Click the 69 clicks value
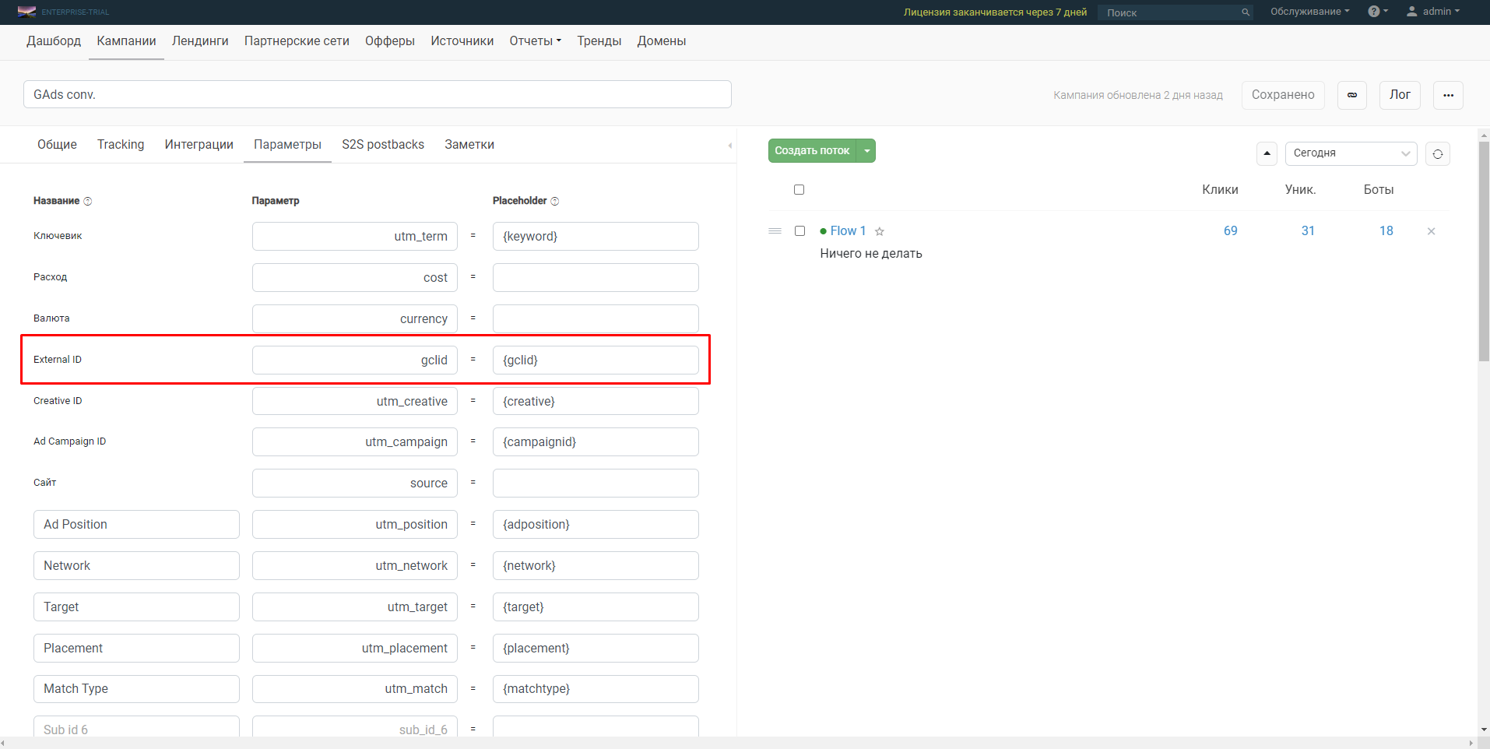This screenshot has width=1490, height=749. 1230,231
